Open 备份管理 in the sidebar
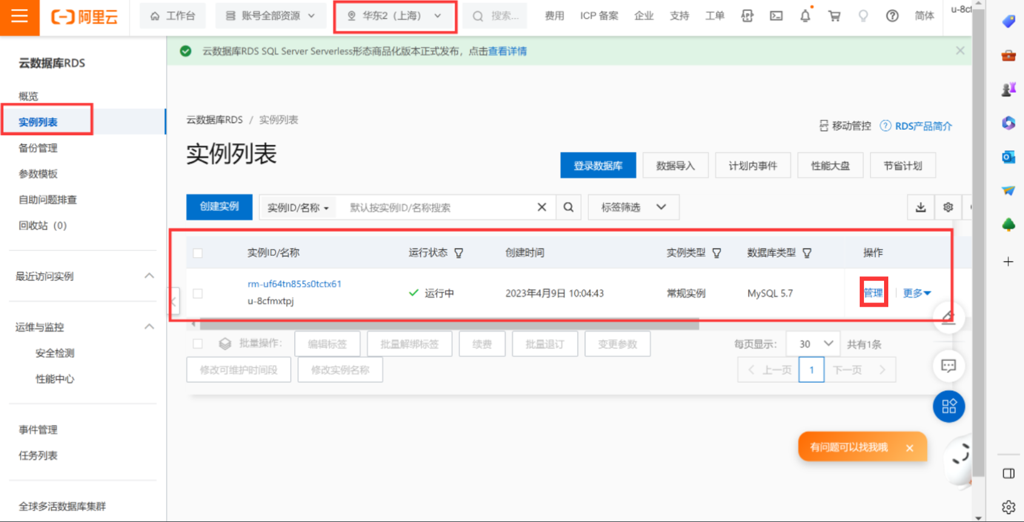 pyautogui.click(x=38, y=148)
